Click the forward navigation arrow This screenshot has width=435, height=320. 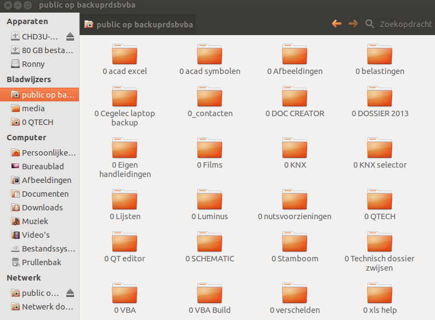[x=353, y=24]
